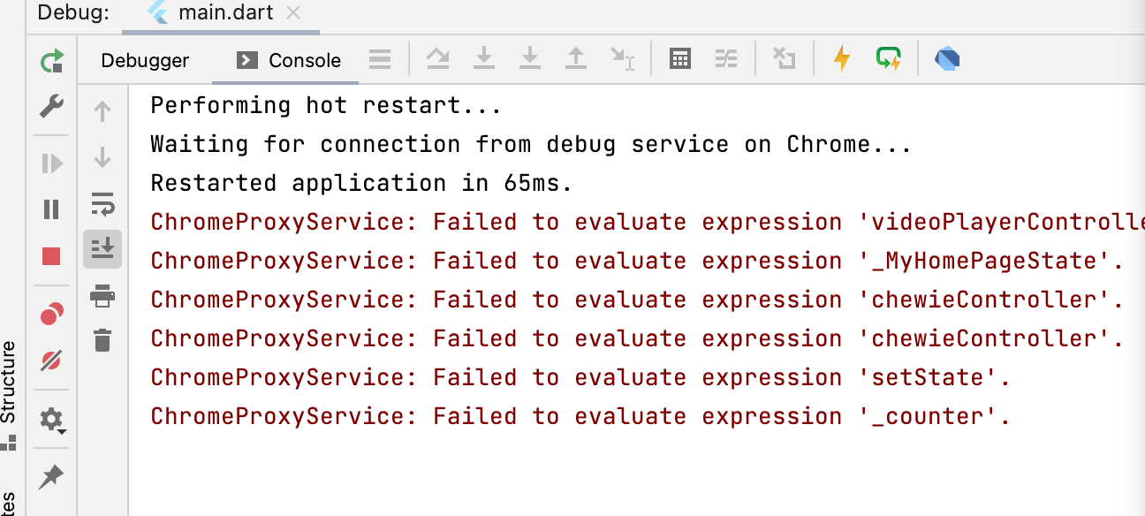
Task: Click the Step Out icon
Action: 575,58
